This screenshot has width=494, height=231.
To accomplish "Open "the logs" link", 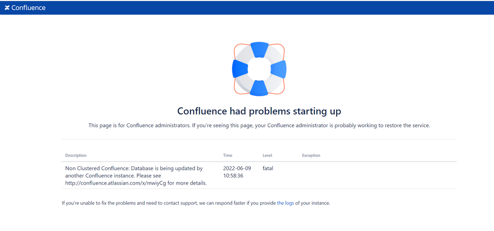I will point(285,203).
